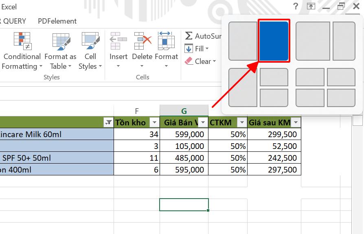Click the Fill down-arrow icon
364x234 pixels.
pos(189,48)
